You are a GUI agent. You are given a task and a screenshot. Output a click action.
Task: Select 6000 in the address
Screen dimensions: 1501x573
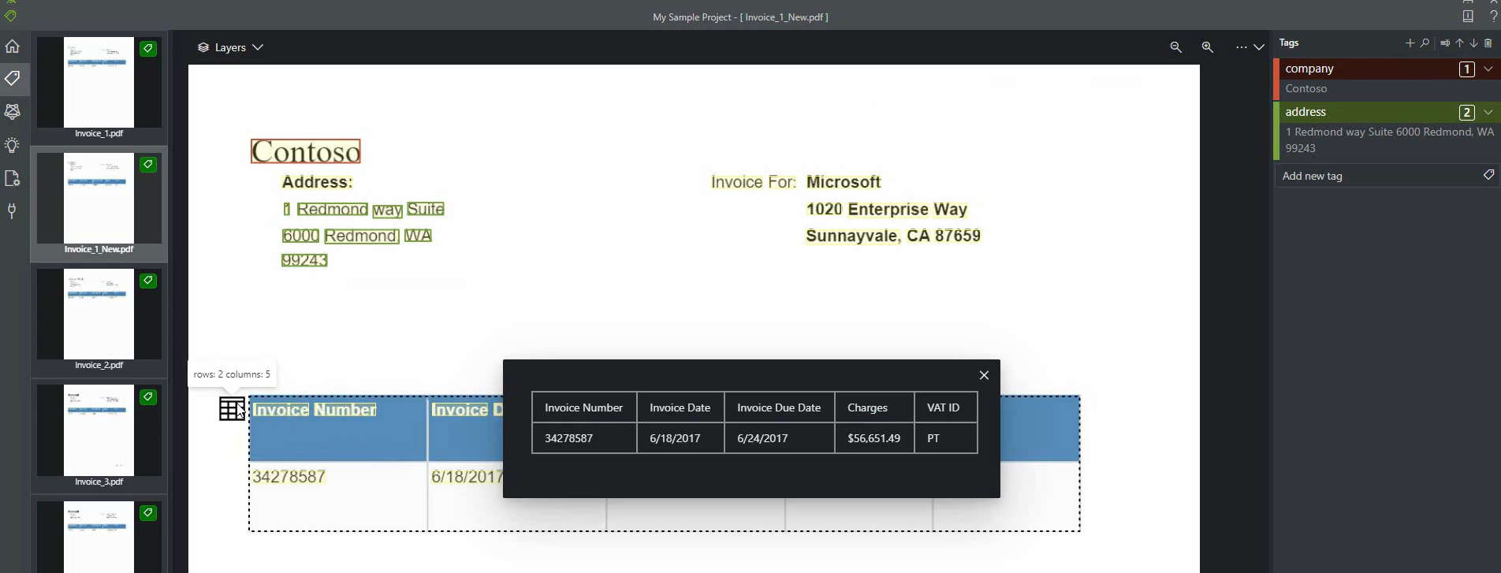point(300,236)
